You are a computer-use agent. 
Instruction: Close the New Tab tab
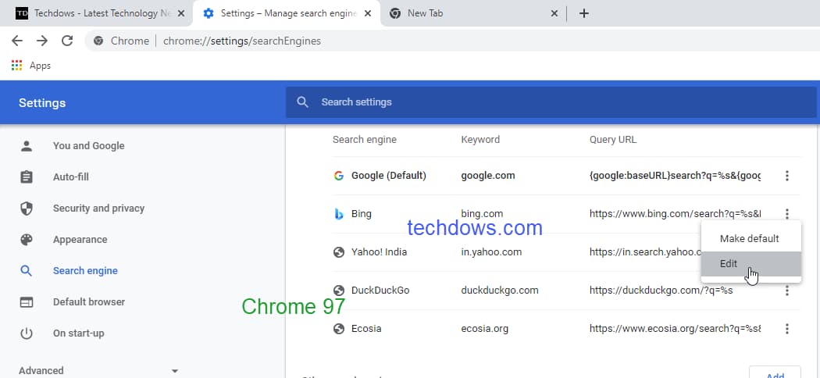pos(554,13)
